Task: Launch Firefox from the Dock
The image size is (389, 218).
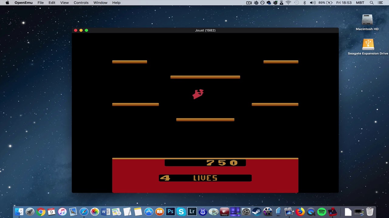Action: tap(300, 212)
